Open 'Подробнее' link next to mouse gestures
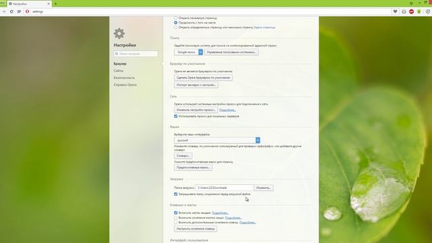The height and width of the screenshot is (243, 432). pyautogui.click(x=220, y=213)
